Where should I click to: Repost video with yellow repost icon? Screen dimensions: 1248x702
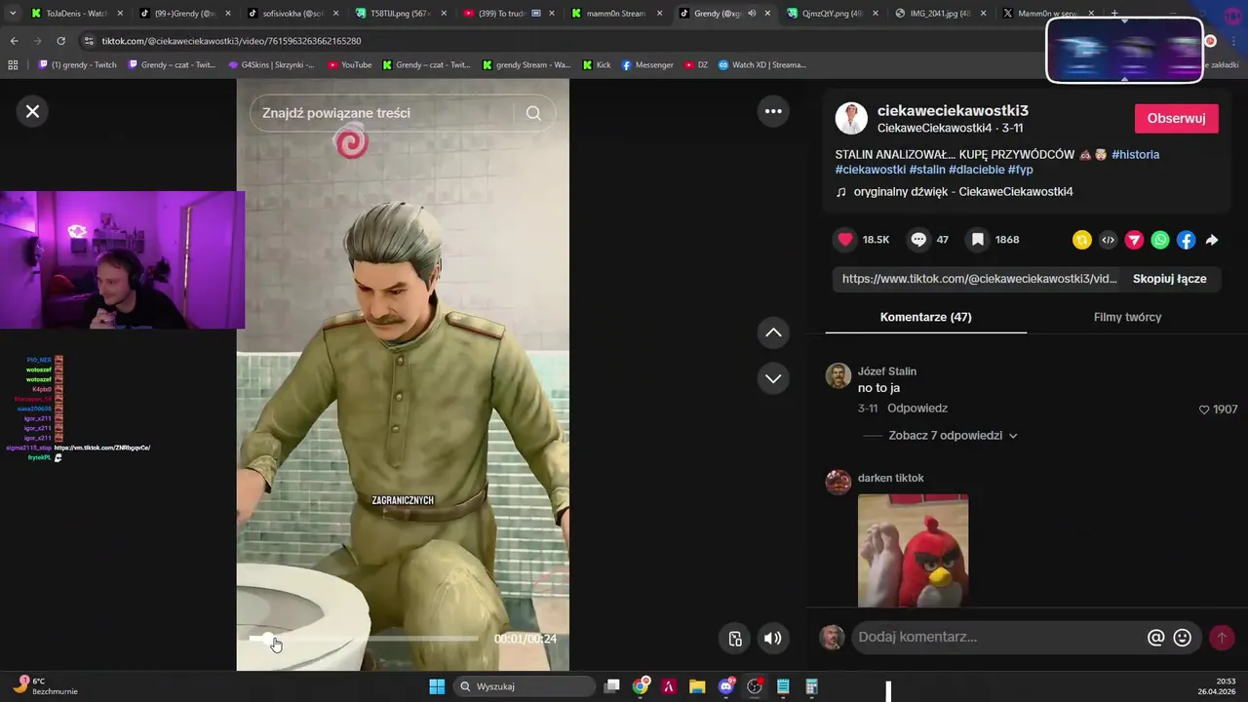pos(1082,240)
